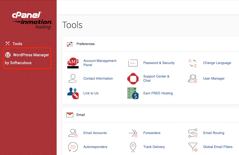The image size is (239, 155).
Task: Click the Change Language icon
Action: coord(192,63)
